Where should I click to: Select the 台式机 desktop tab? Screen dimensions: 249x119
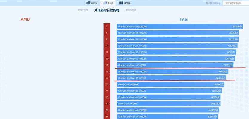91,3
